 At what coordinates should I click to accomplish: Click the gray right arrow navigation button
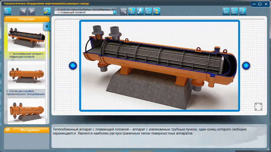pyautogui.click(x=32, y=11)
